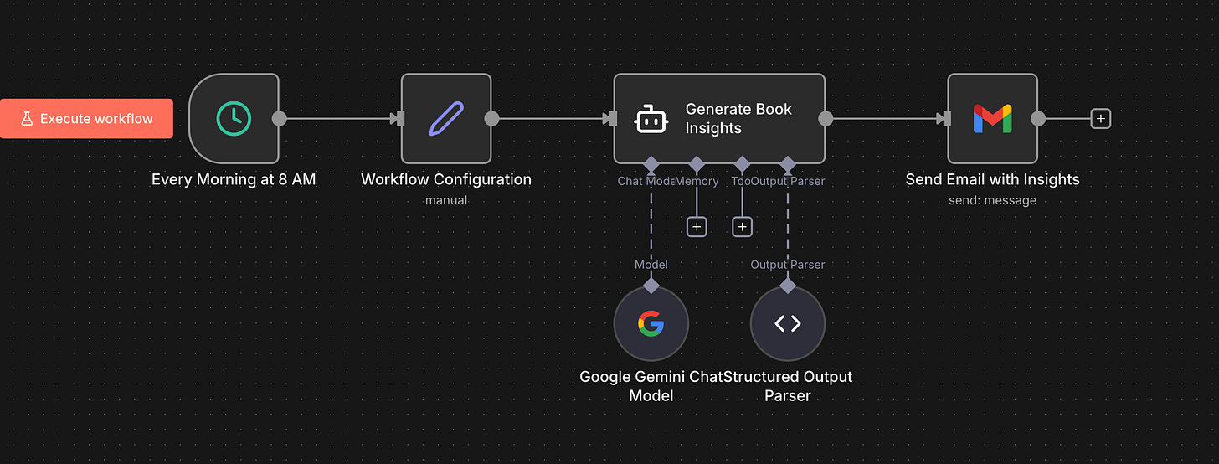This screenshot has width=1219, height=464.
Task: Click the Workflow Configuration output connector dot
Action: click(x=491, y=119)
